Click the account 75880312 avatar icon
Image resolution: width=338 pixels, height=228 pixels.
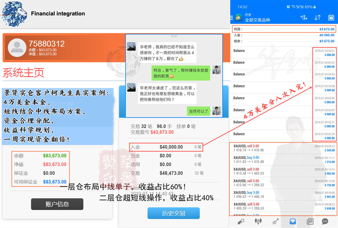pyautogui.click(x=17, y=48)
